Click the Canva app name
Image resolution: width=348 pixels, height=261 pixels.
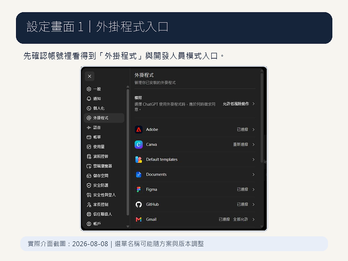151,145
